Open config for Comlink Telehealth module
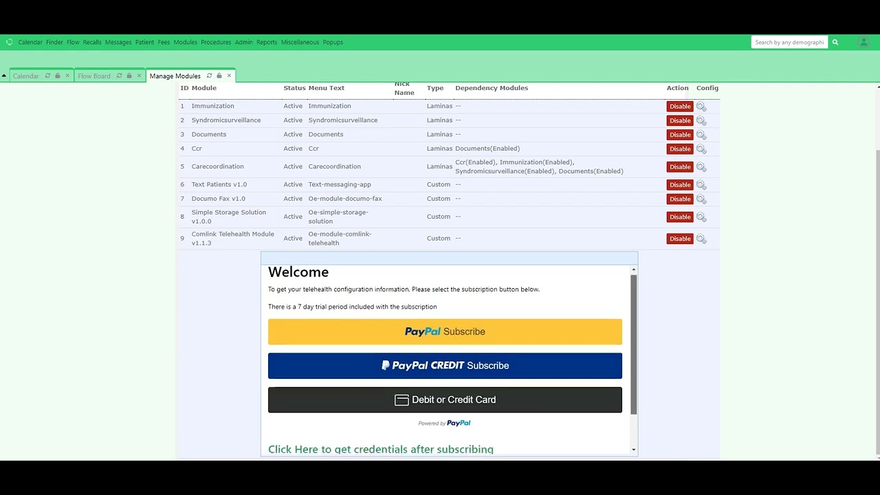Image resolution: width=880 pixels, height=495 pixels. (x=701, y=239)
